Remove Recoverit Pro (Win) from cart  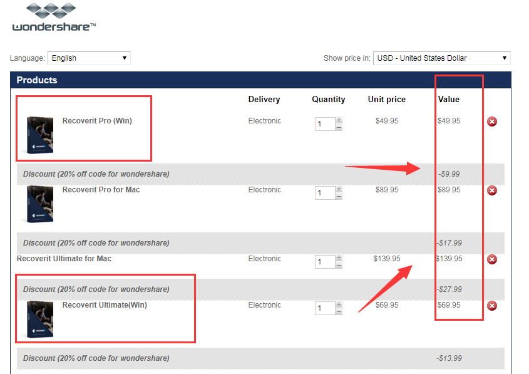point(492,122)
